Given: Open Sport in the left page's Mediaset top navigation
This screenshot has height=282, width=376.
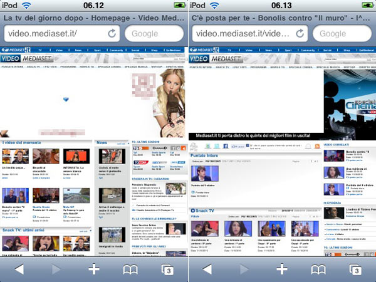Looking at the screenshot, I should pyautogui.click(x=96, y=50).
